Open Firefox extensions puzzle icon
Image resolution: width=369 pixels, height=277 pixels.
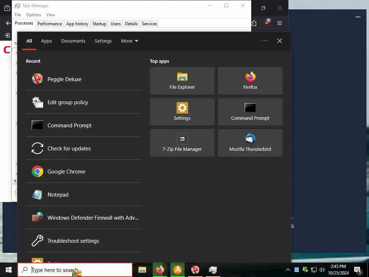254,23
